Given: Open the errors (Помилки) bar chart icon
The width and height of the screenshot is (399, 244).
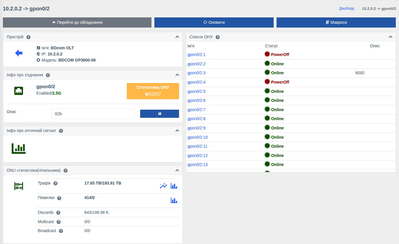Looking at the screenshot, I should [174, 200].
